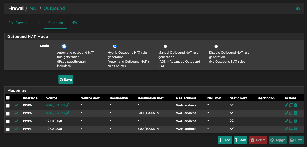Image resolution: width=307 pixels, height=147 pixels.
Task: Edit the VPN_USERS any-port rule with pencil icon
Action: point(286,105)
